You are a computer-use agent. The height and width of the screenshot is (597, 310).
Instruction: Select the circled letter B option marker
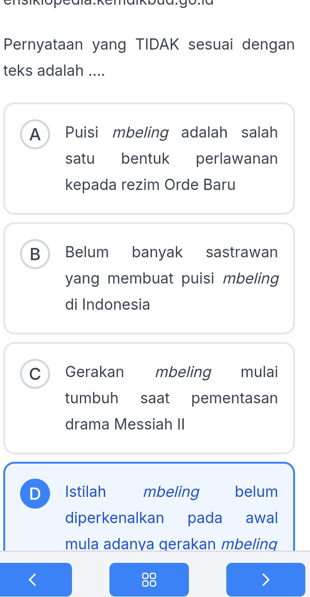click(x=35, y=254)
